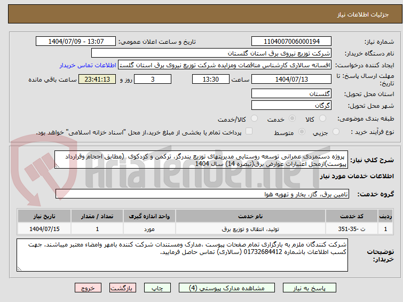Click the announcement date field 1404/07/09 - 13:07

point(76,41)
